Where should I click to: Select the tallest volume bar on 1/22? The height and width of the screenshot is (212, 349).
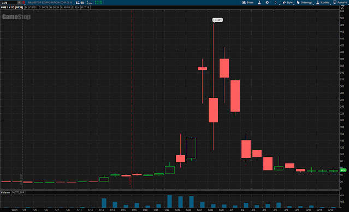pyautogui.click(x=170, y=201)
